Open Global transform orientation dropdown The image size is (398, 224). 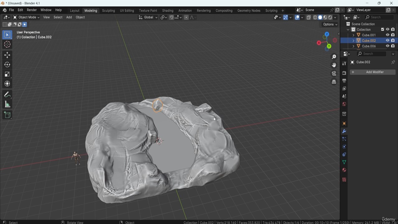pyautogui.click(x=148, y=17)
